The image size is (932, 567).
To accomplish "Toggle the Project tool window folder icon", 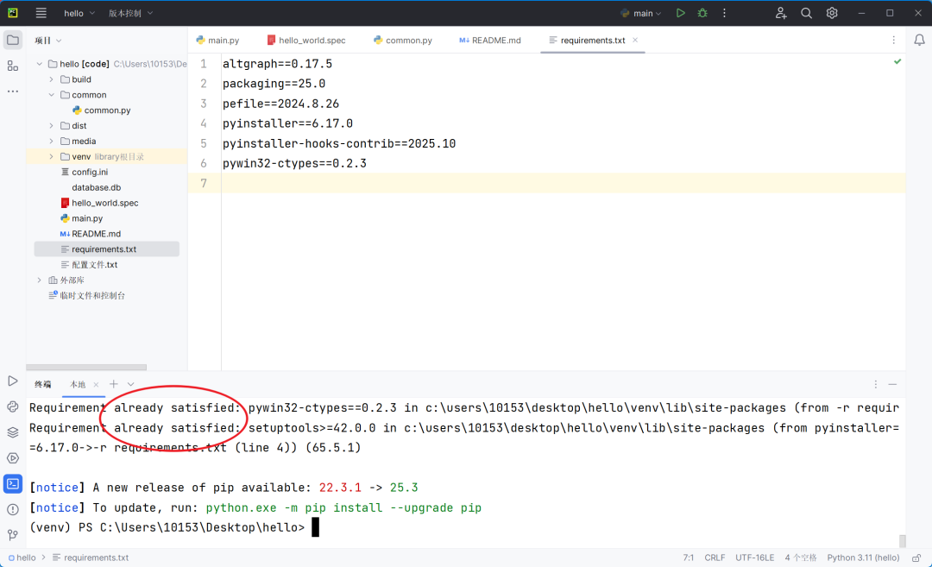I will point(12,40).
